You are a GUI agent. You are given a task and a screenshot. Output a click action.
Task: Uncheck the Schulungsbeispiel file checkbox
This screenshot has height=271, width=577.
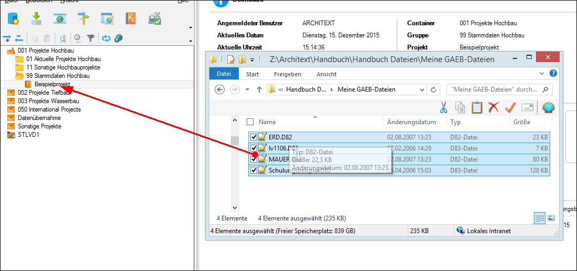(254, 170)
